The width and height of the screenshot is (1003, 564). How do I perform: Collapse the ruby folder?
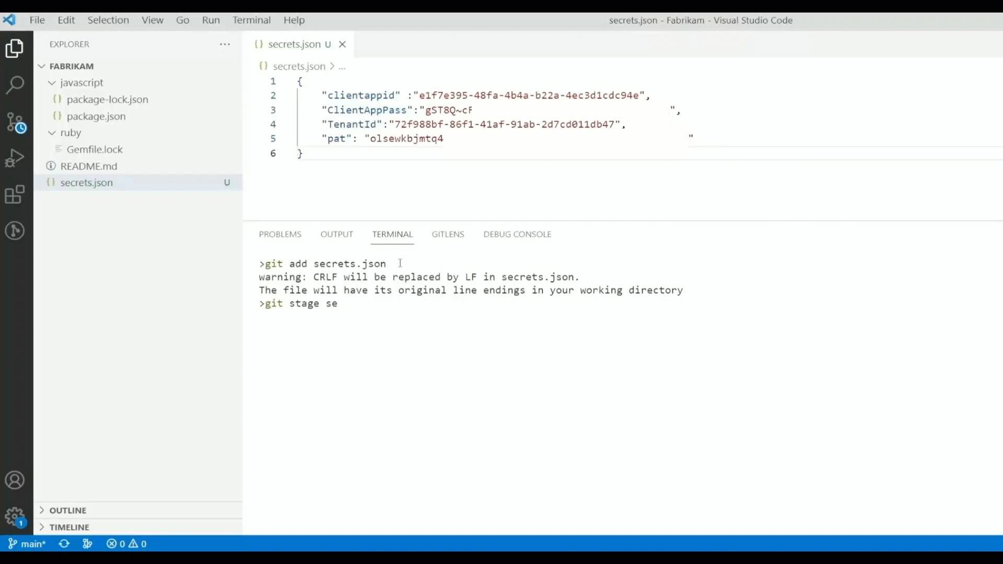71,133
